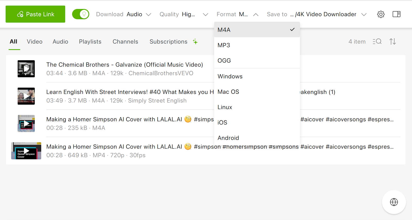412x220 pixels.
Task: Click title 'The Chemical Brothers - Galvanize (Official Music Video)'
Action: click(x=125, y=65)
